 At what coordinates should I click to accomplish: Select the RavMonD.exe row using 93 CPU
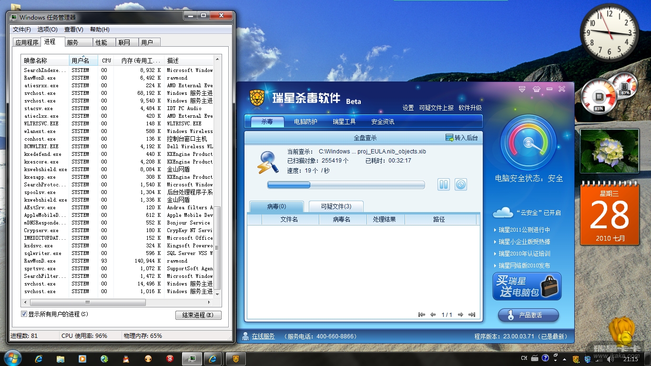pyautogui.click(x=118, y=261)
